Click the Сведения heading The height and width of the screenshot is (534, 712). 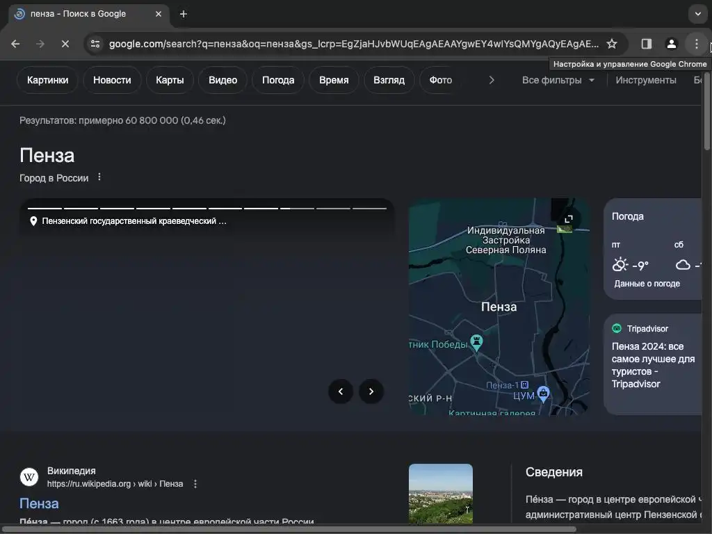[554, 472]
